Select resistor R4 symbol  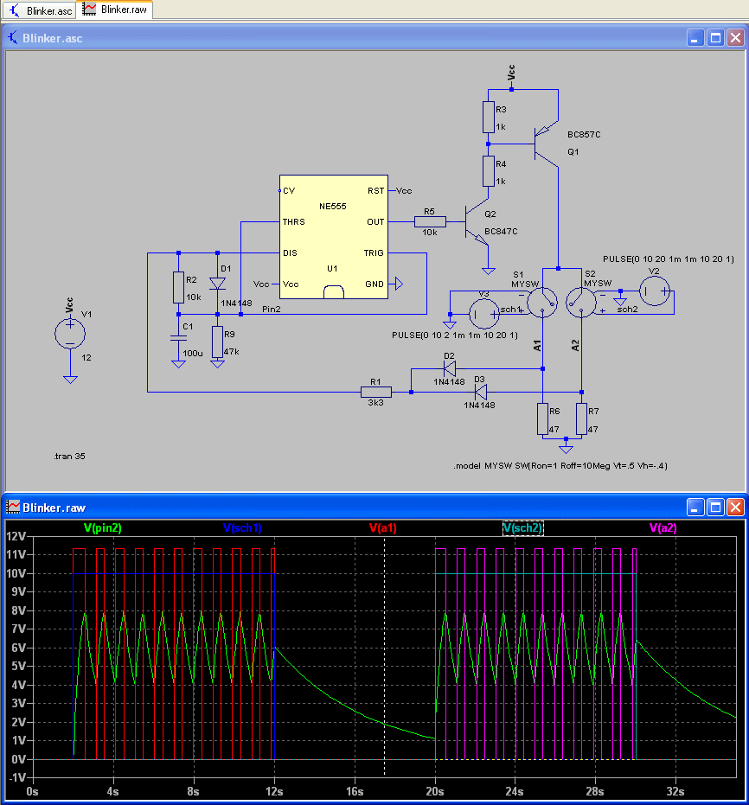point(488,171)
